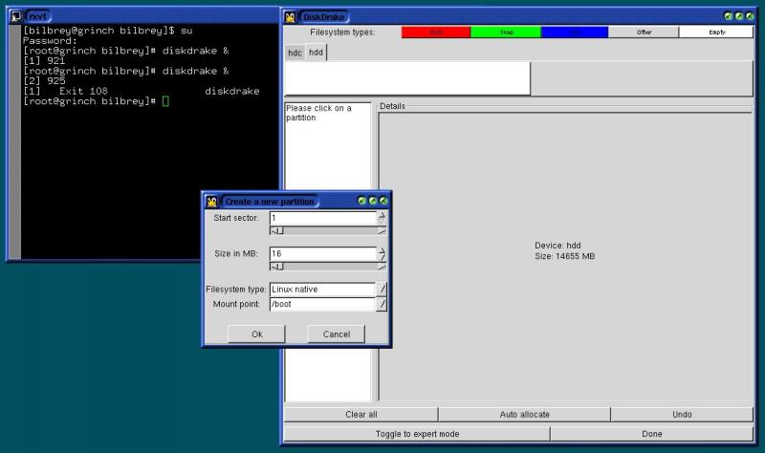Select the red Ext2 filesystem swatch
Screen dimensions: 765x453
(436, 32)
